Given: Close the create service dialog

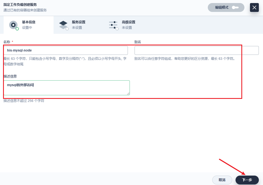Looking at the screenshot, I should [254, 7].
